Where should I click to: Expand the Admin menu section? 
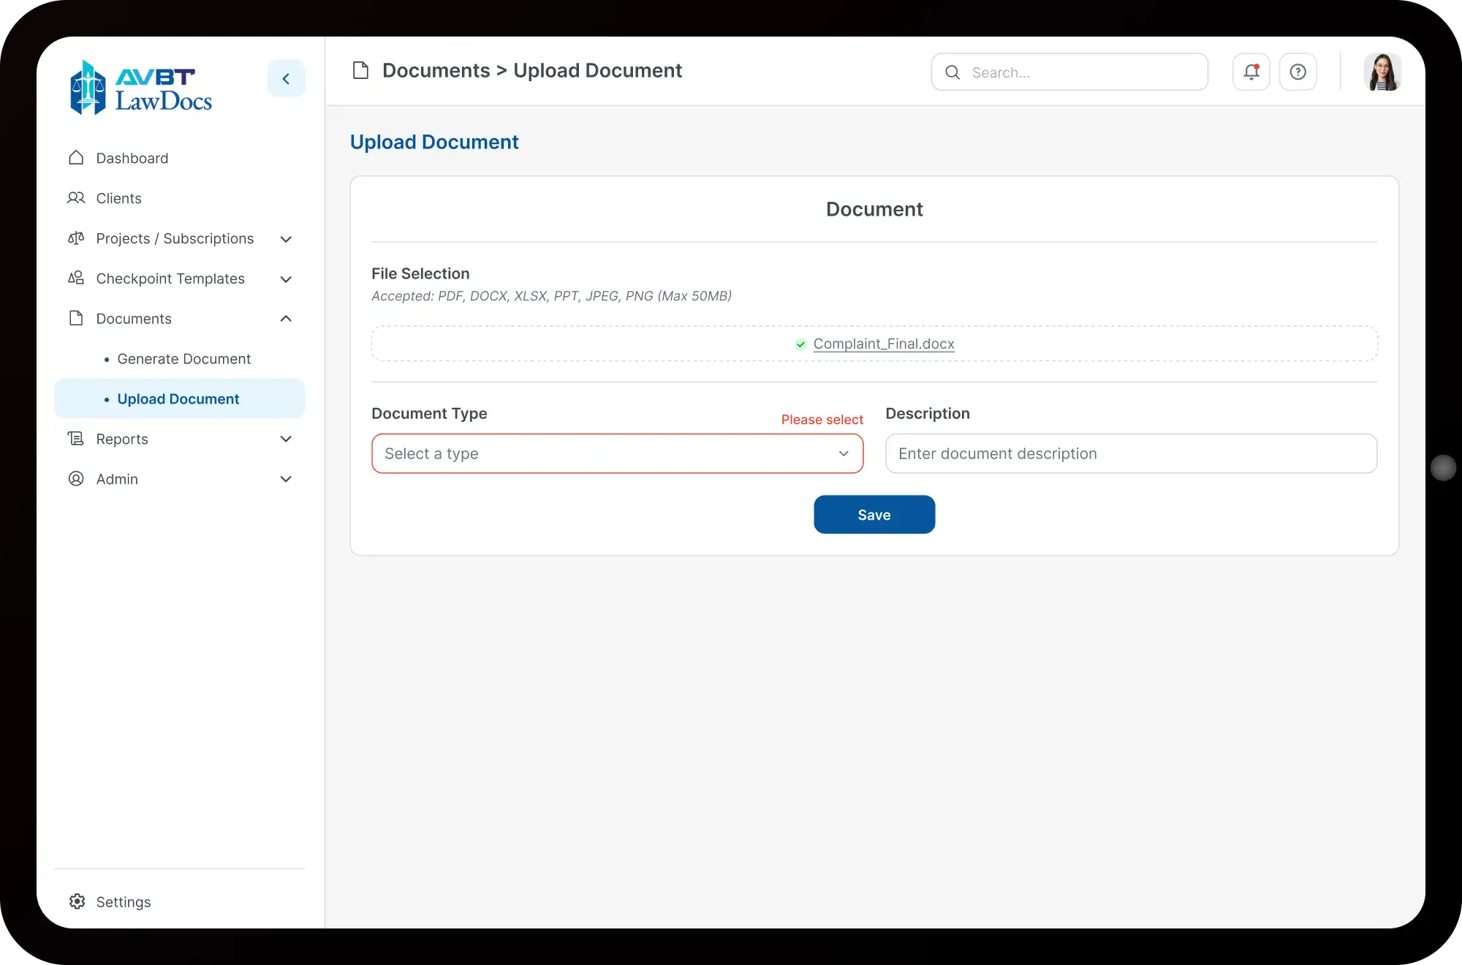coord(286,479)
